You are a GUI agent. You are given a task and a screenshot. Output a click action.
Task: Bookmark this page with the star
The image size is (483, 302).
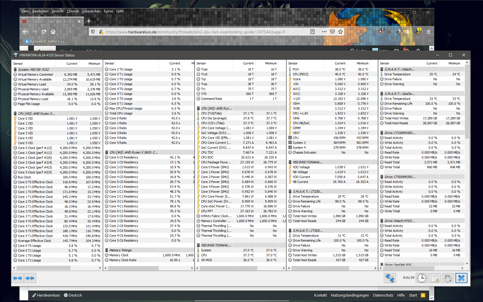[340, 32]
